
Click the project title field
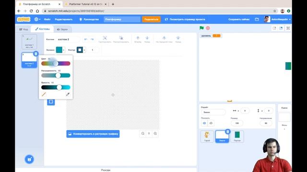pos(122,19)
